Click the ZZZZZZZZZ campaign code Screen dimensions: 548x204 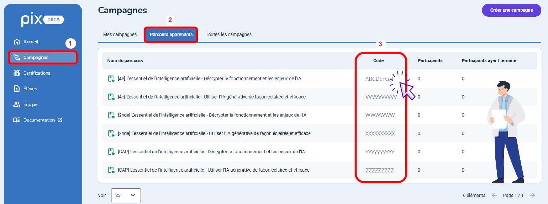(379, 170)
